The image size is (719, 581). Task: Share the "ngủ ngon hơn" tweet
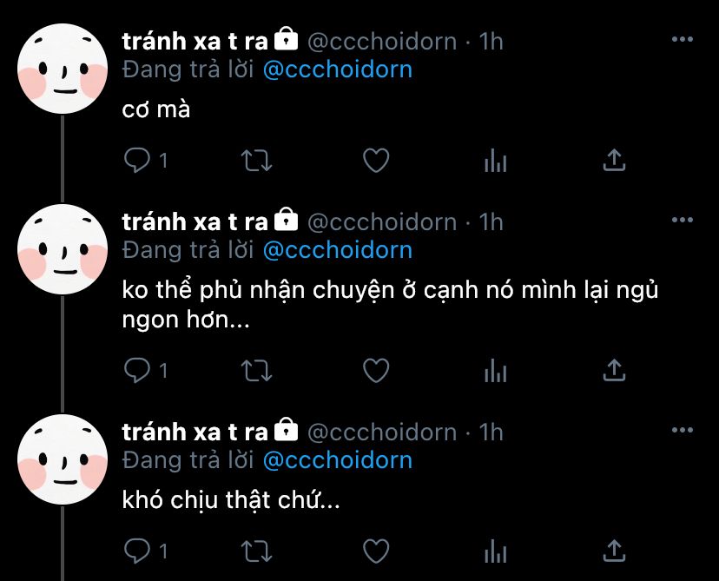pyautogui.click(x=615, y=370)
